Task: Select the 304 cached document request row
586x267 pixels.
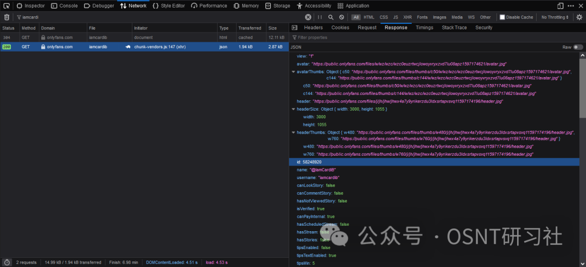Action: (144, 38)
